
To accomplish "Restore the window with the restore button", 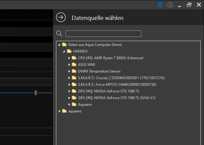I will pyautogui.click(x=189, y=5).
